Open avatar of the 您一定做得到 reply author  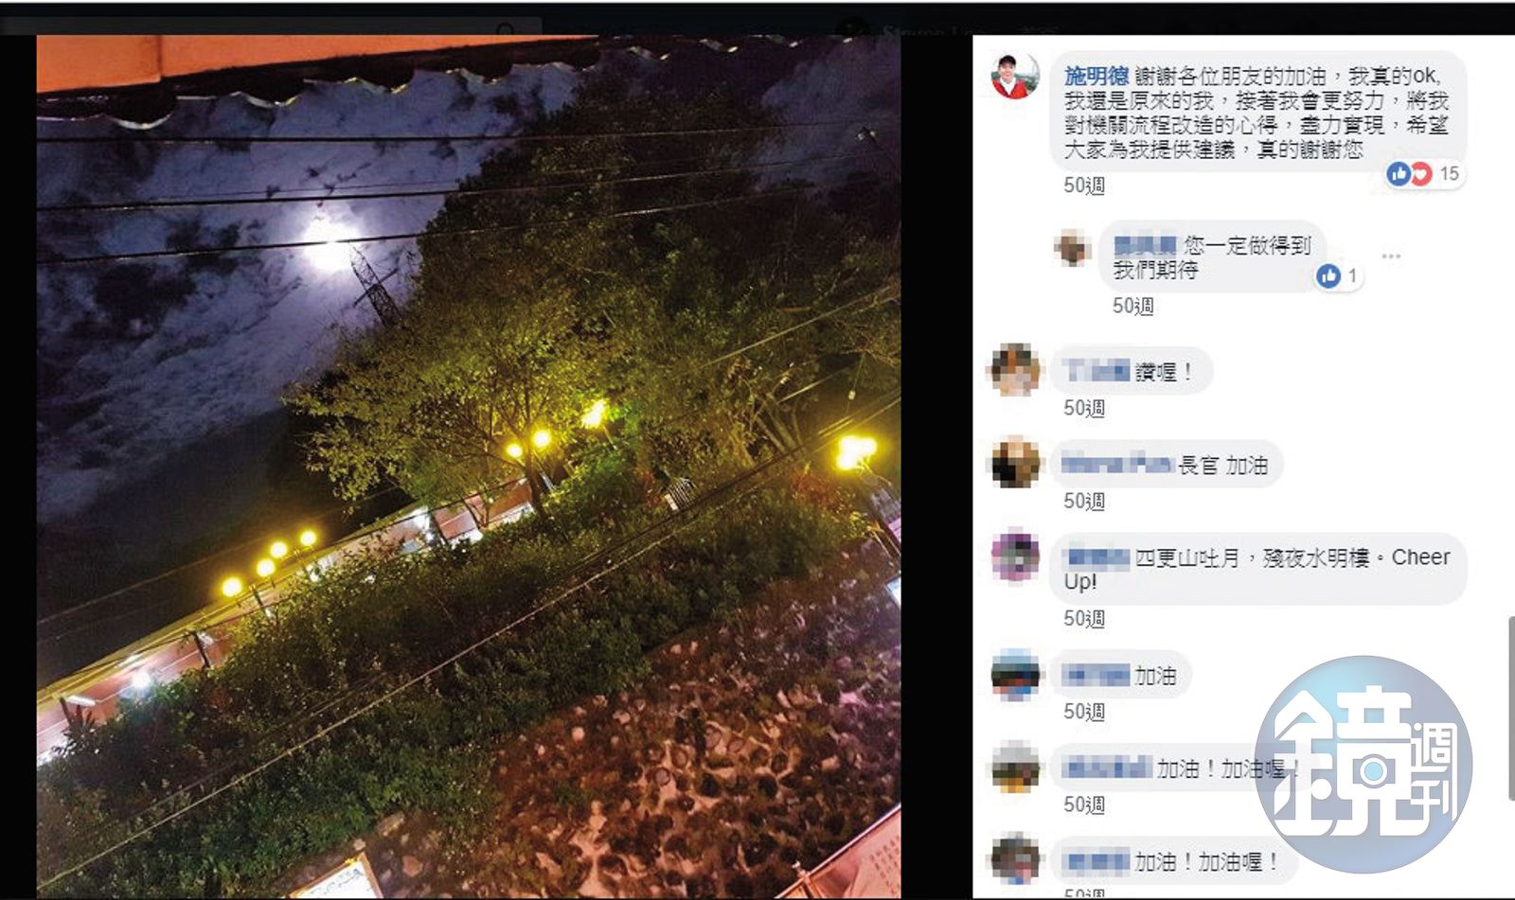(1072, 248)
